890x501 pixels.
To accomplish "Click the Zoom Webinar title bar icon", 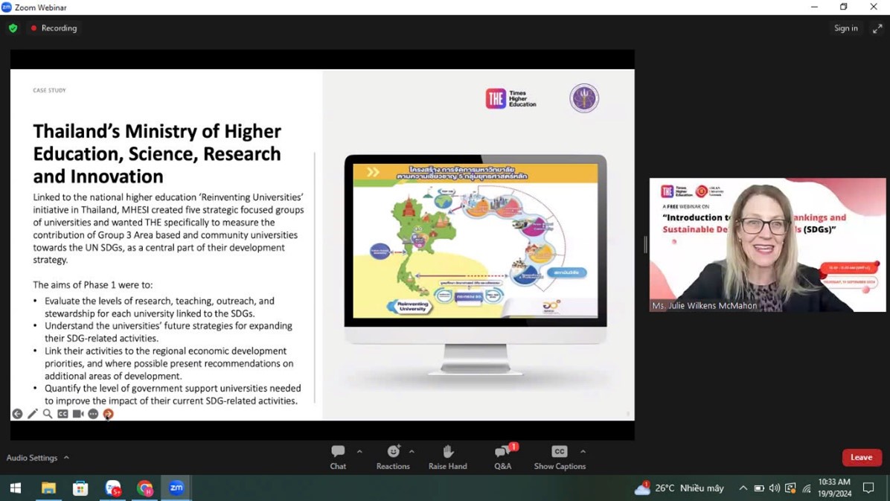I will click(6, 7).
